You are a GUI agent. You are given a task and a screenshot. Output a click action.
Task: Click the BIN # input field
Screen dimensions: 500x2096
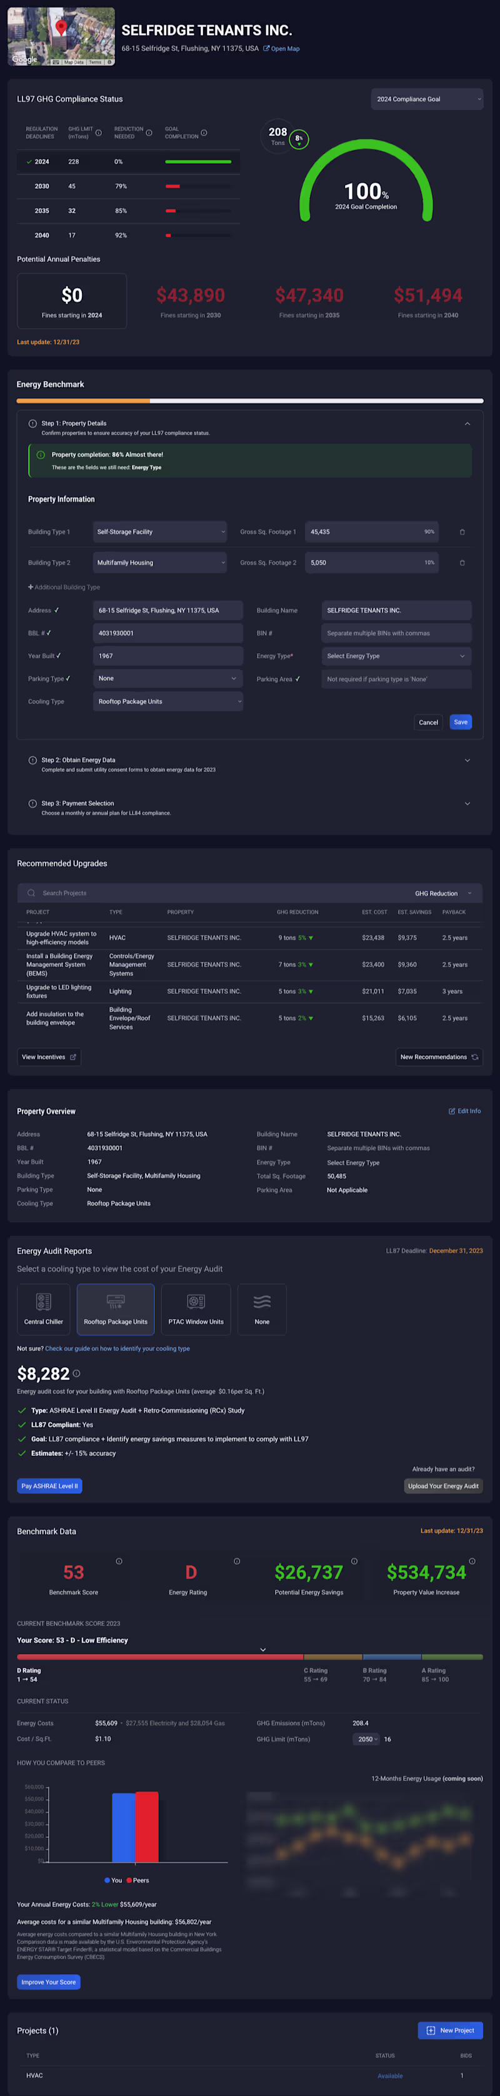tap(396, 633)
